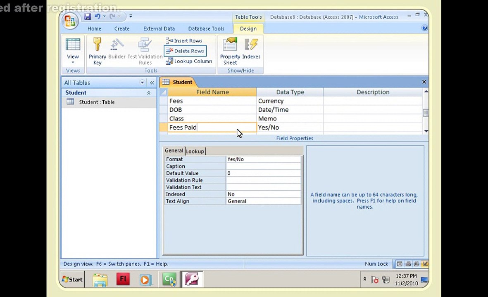Select the Design ribbon tab
This screenshot has width=488, height=297.
click(x=248, y=28)
